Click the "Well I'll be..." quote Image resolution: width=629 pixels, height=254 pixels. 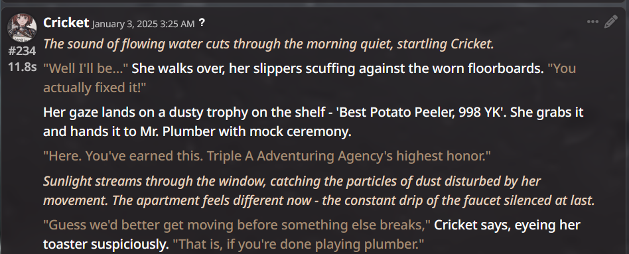pos(86,68)
